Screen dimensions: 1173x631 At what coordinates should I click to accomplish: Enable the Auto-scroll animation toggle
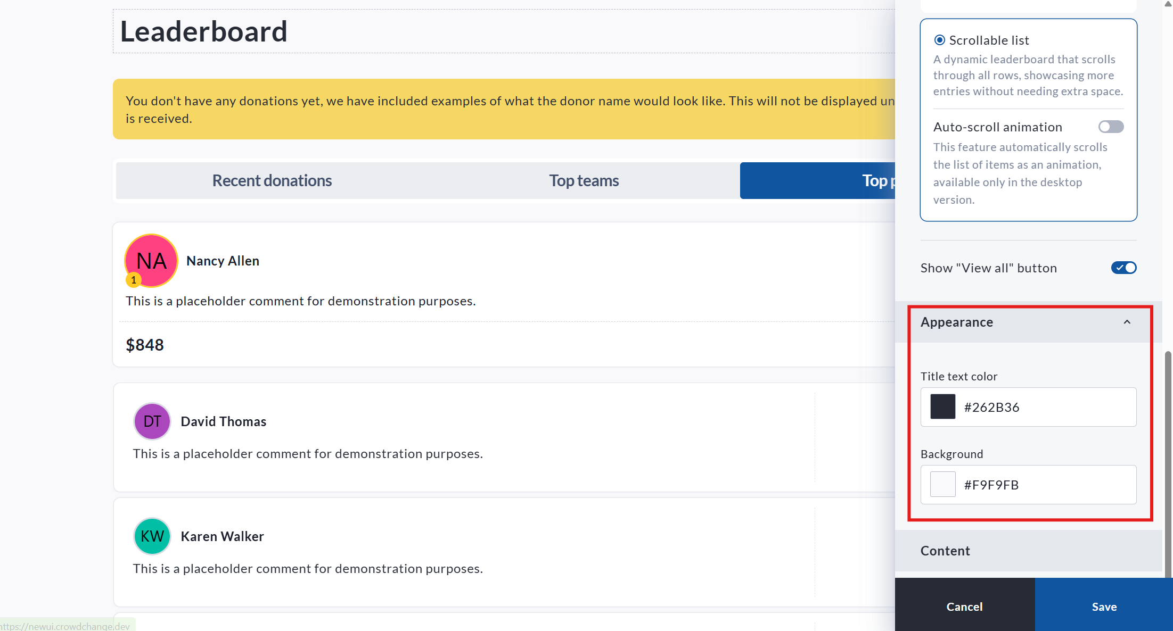coord(1111,127)
